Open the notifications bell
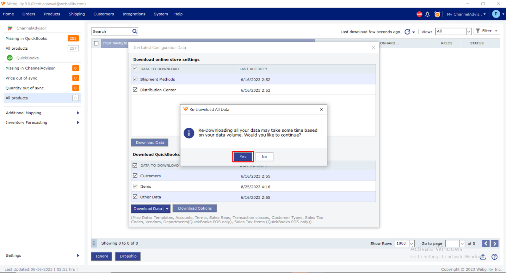Screen dimensions: 506x273 pos(428,14)
